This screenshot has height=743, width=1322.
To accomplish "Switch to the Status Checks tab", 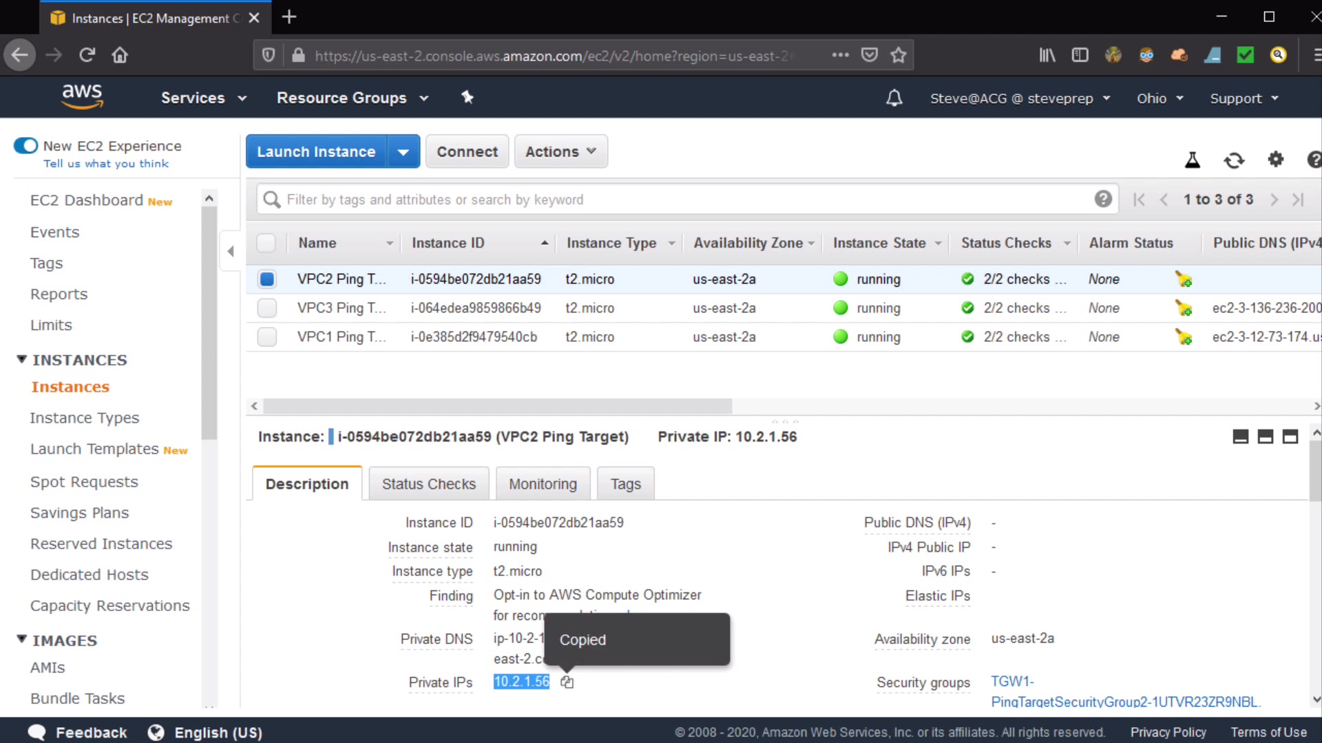I will tap(428, 484).
